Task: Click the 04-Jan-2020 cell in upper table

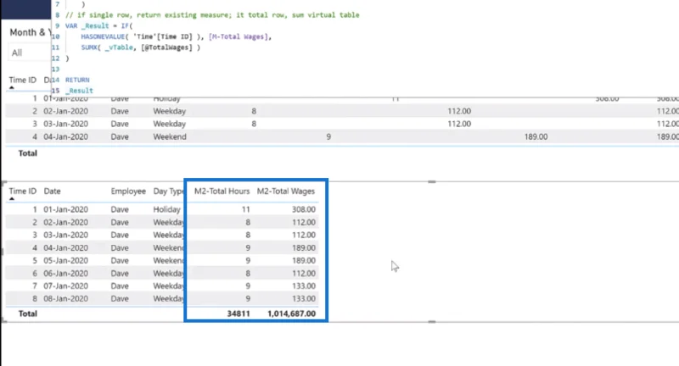Action: pos(66,136)
